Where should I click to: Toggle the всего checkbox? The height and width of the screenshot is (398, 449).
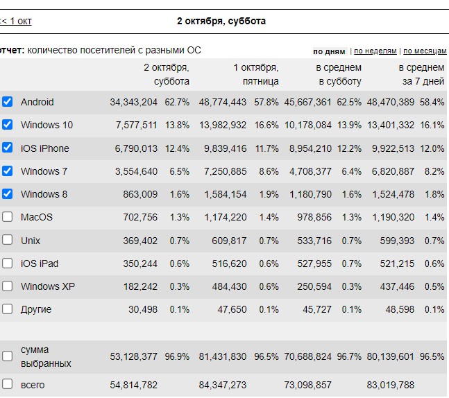[x=7, y=383]
